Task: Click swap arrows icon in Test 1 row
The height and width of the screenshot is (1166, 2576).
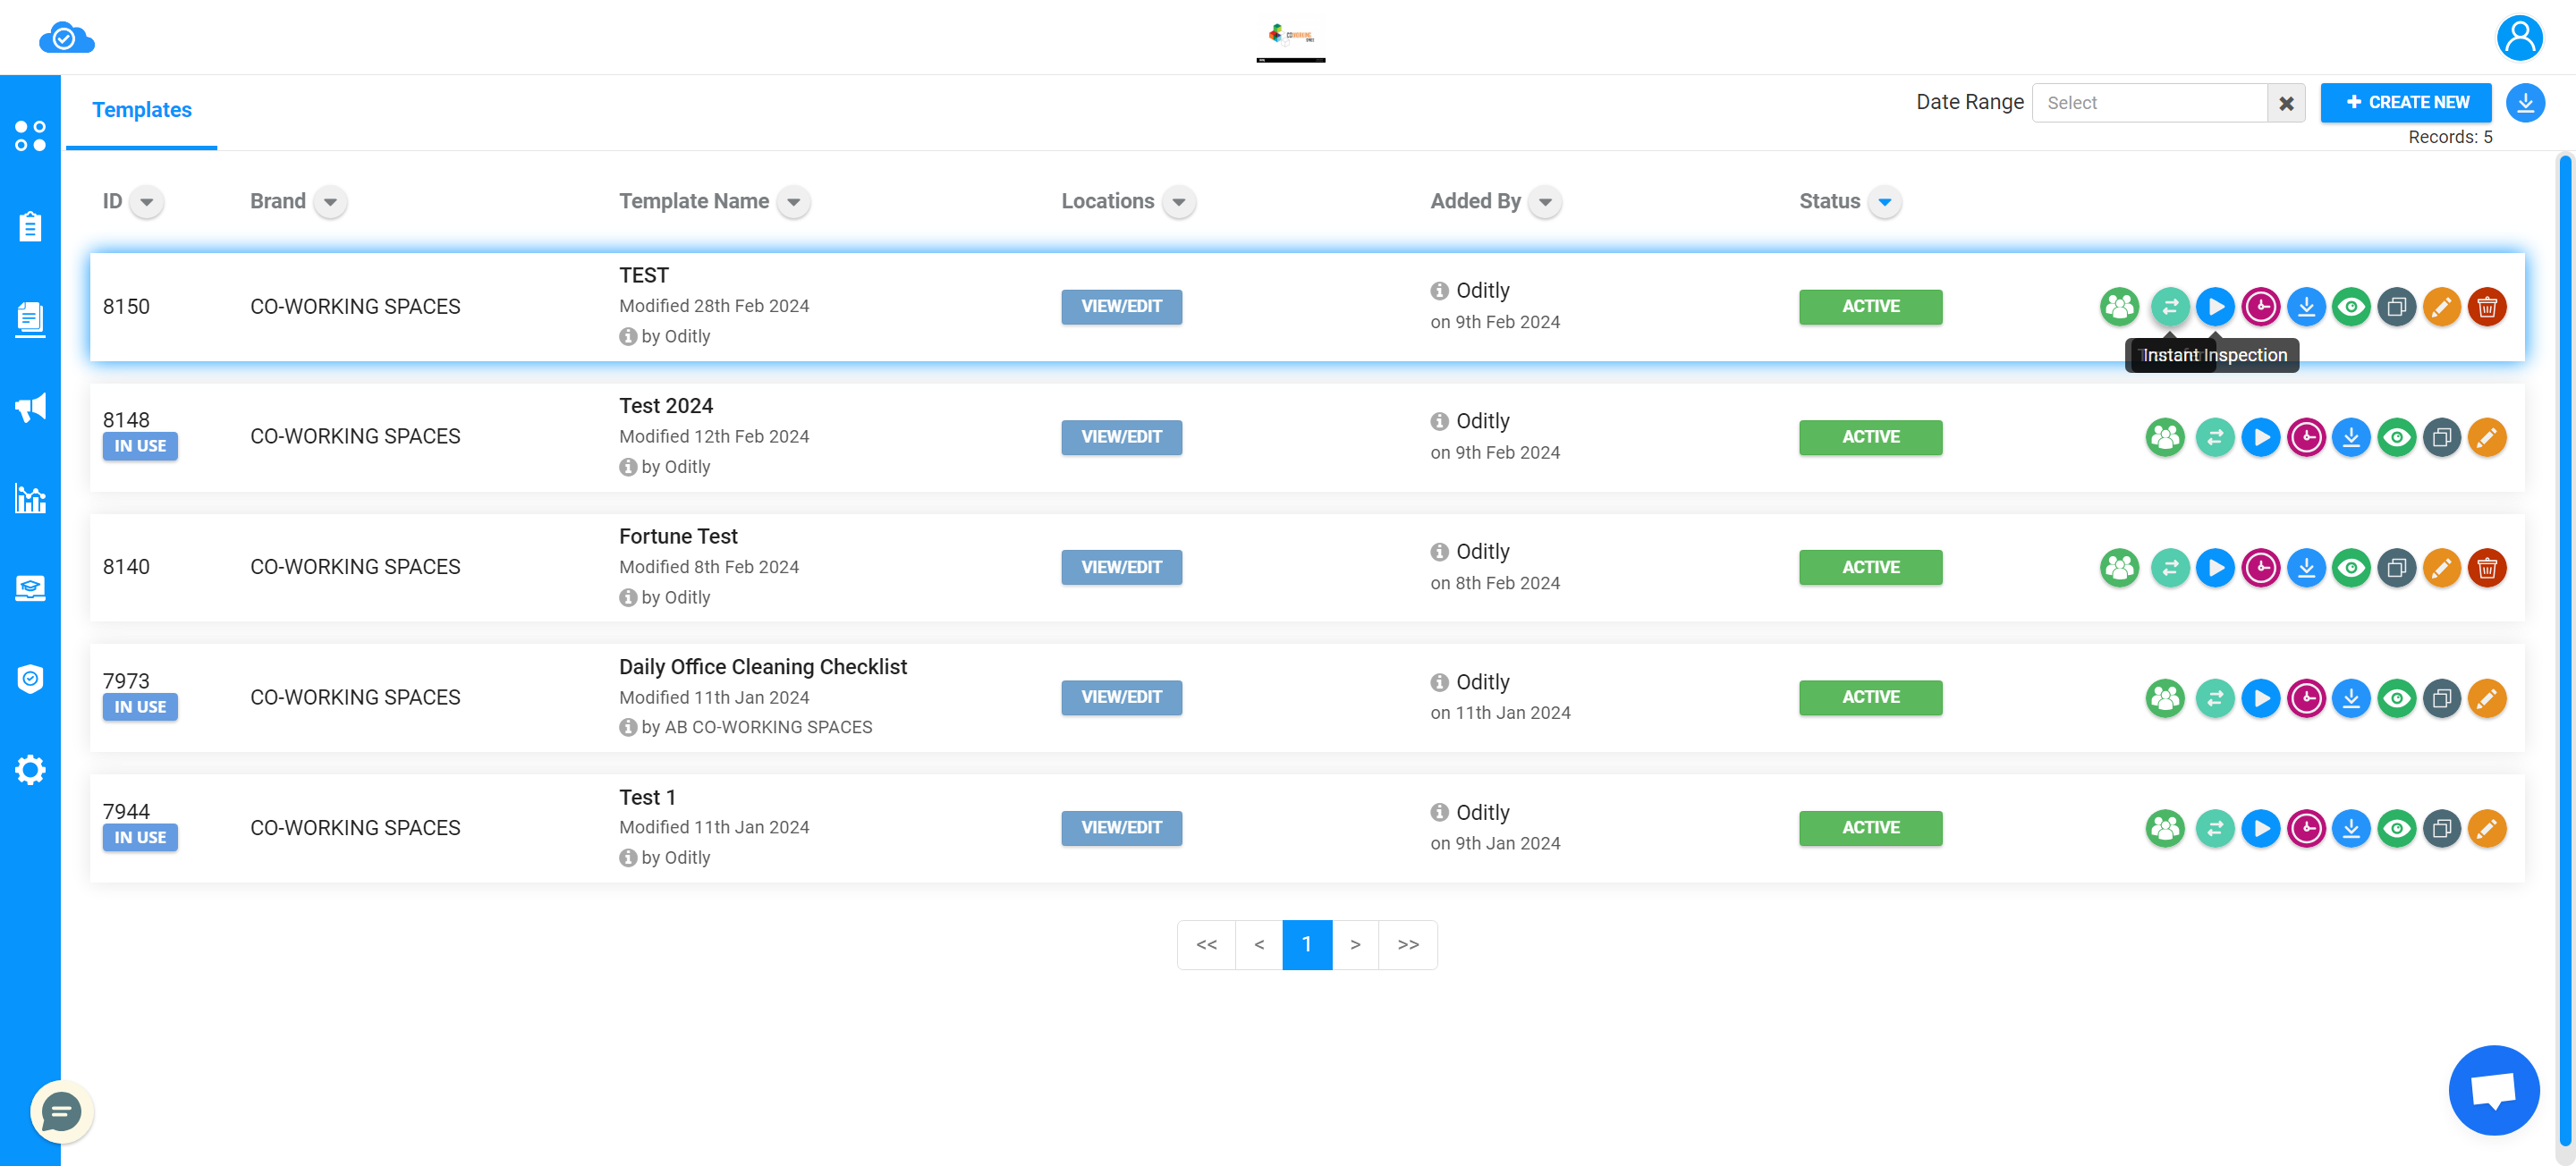Action: point(2215,828)
